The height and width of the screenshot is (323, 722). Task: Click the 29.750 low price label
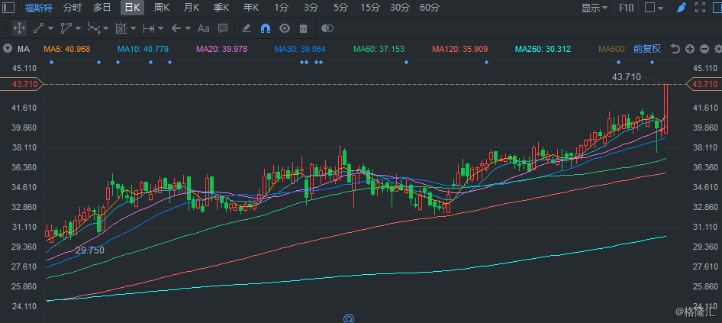pos(90,250)
